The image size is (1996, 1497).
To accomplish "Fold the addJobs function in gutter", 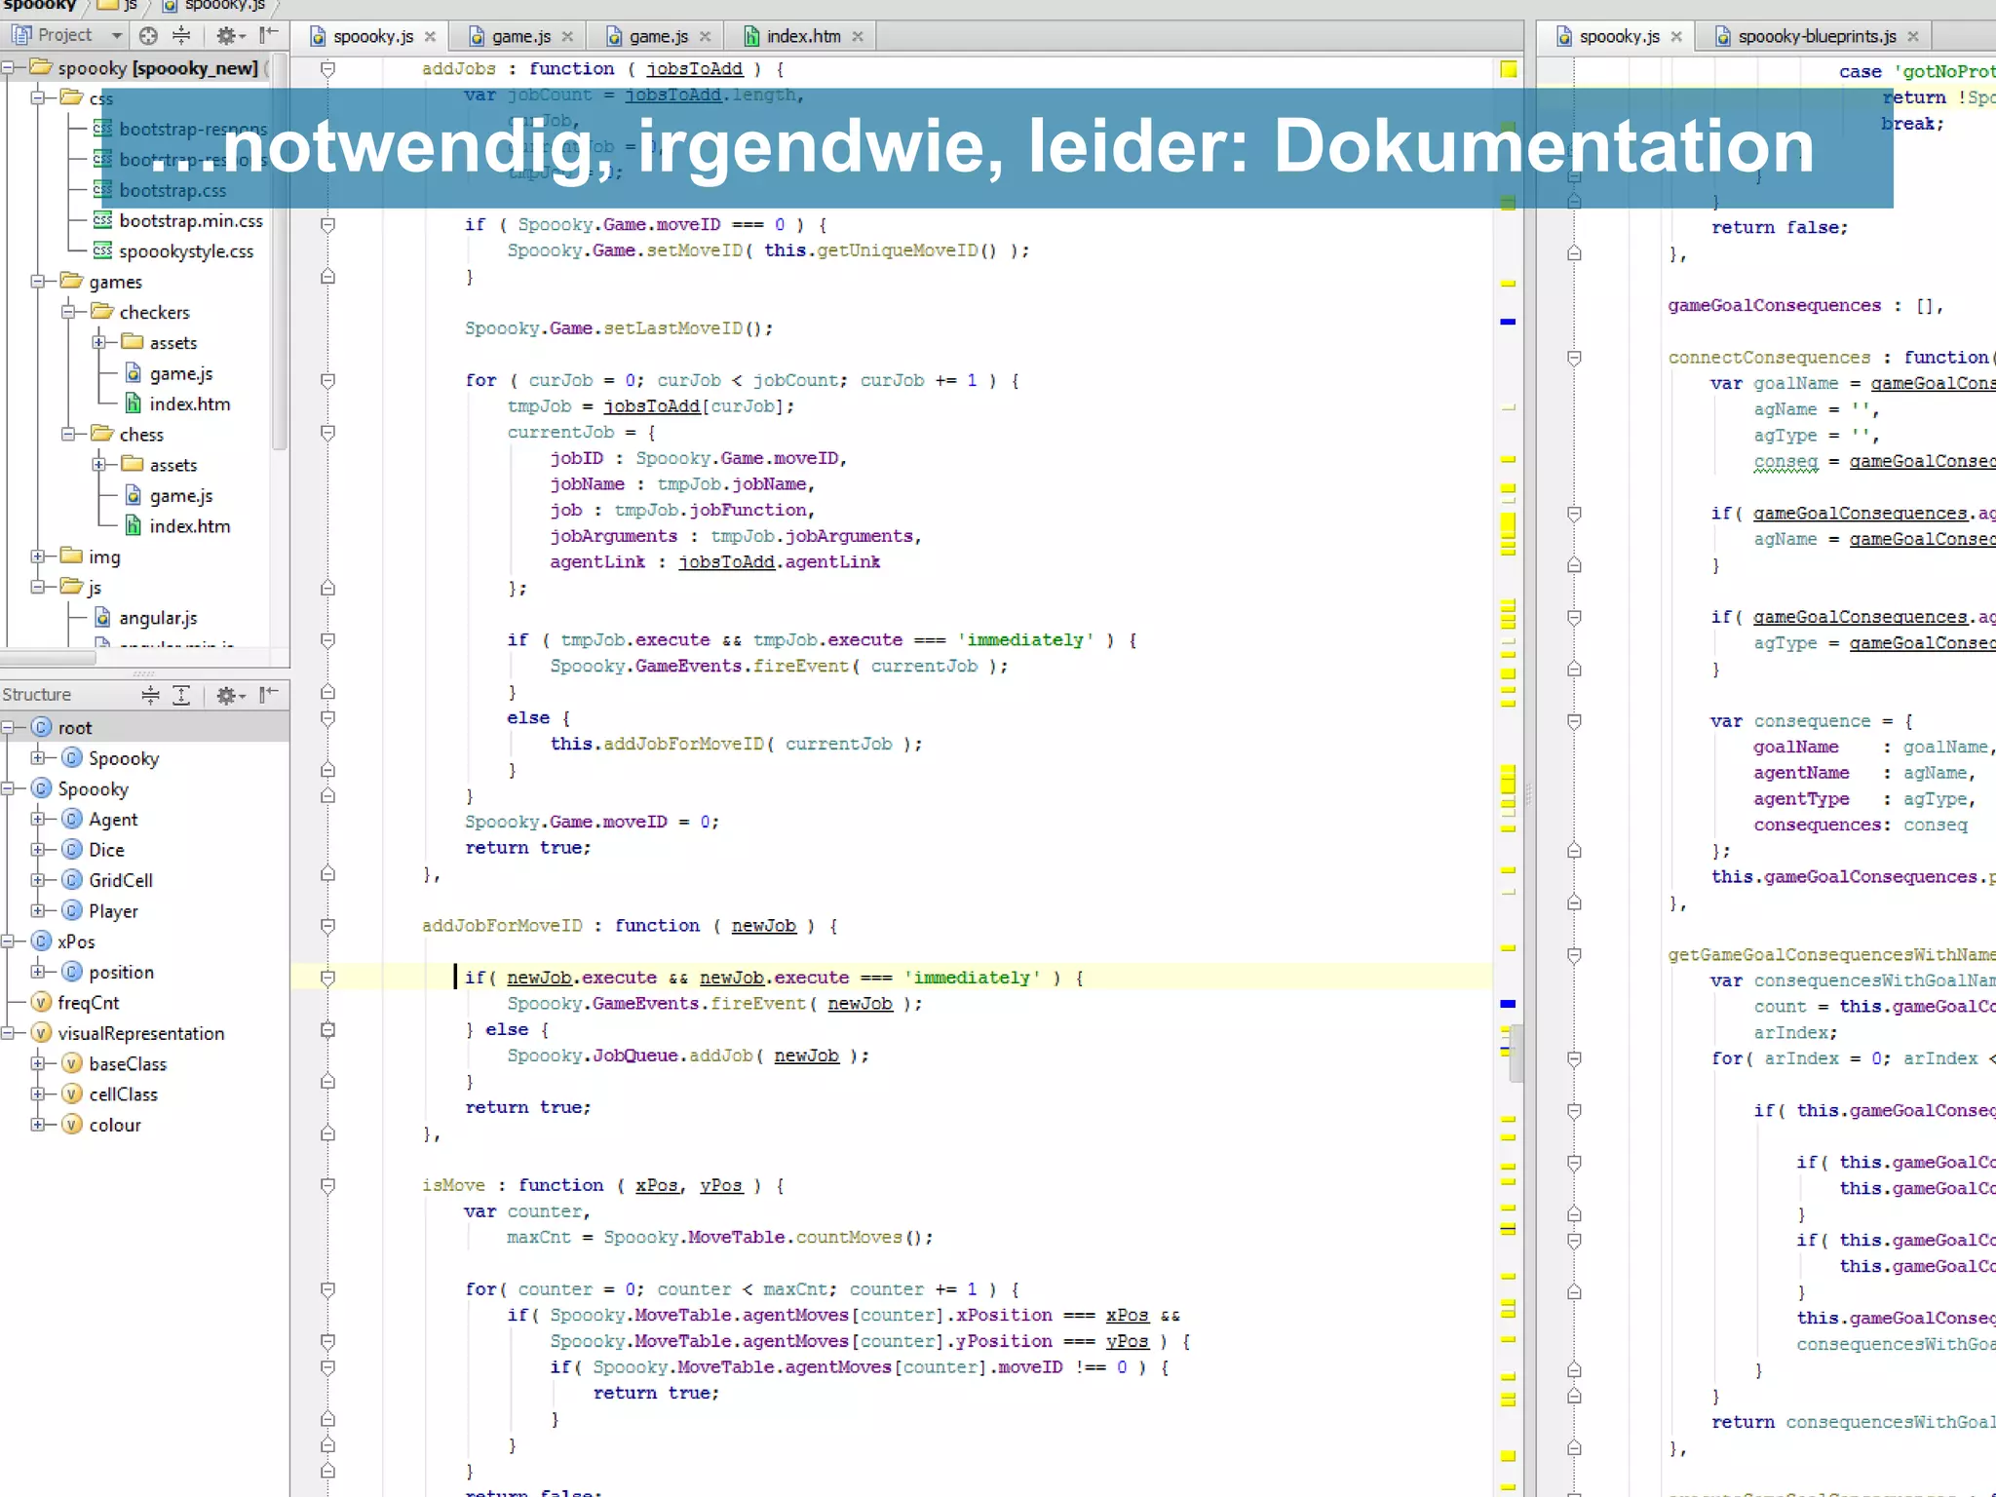I will (x=328, y=69).
